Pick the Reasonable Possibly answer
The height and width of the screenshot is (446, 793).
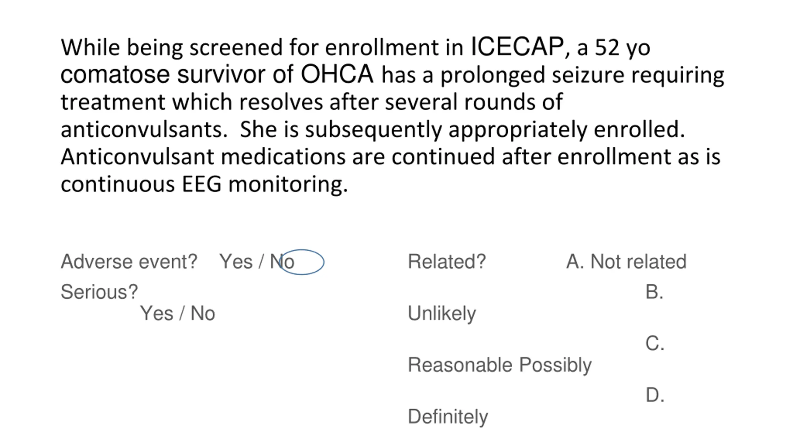tap(500, 365)
